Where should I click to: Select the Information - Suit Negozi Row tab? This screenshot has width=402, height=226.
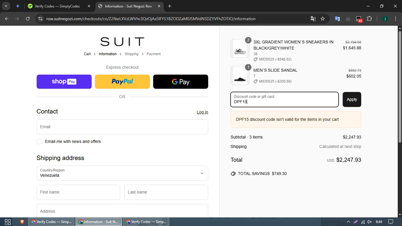[x=128, y=6]
